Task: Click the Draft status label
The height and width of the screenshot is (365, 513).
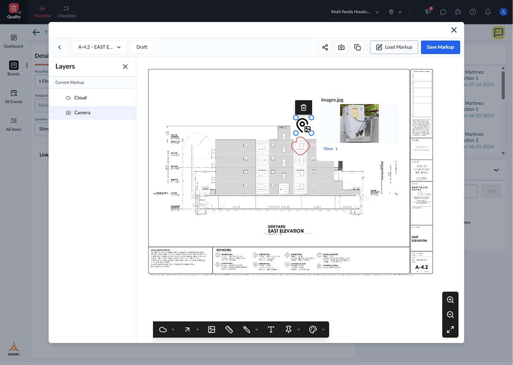Action: click(142, 47)
